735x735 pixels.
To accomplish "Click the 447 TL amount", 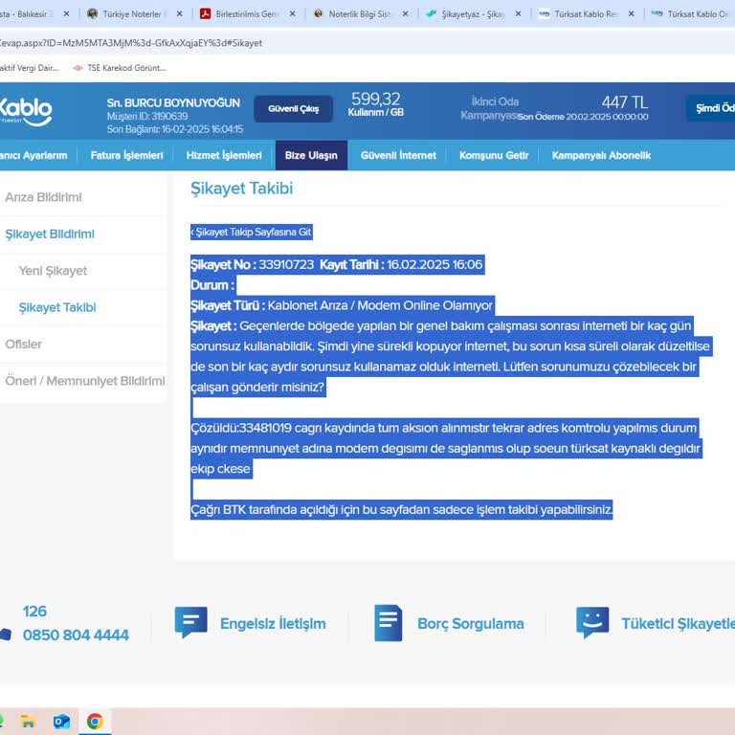I will tap(624, 102).
